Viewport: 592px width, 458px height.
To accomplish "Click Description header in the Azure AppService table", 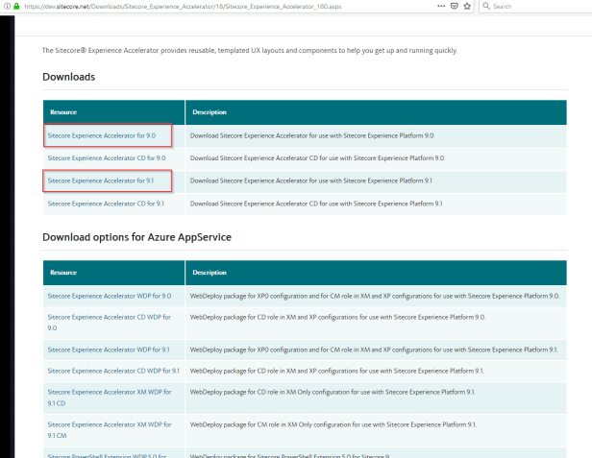I will pos(210,273).
